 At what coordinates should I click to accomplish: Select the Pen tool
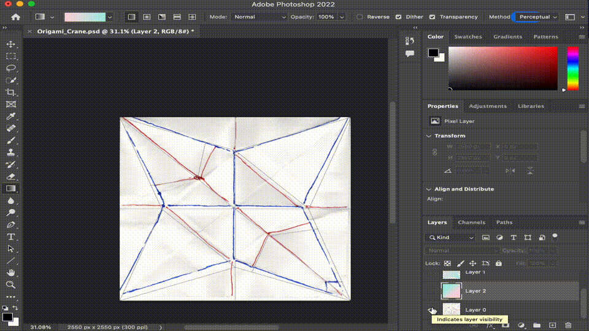coord(11,225)
